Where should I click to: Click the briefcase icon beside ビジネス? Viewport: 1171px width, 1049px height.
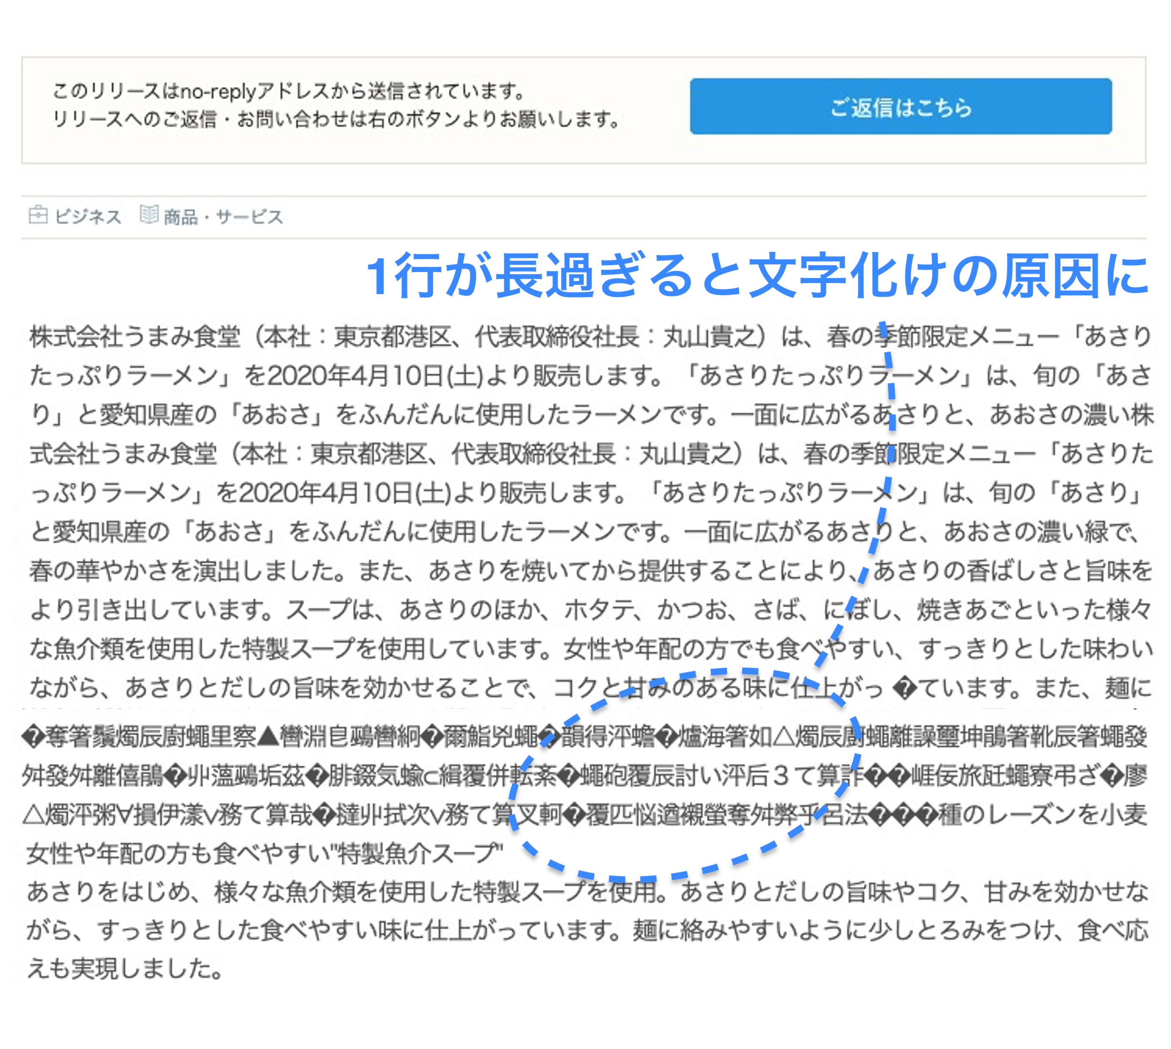pyautogui.click(x=38, y=215)
